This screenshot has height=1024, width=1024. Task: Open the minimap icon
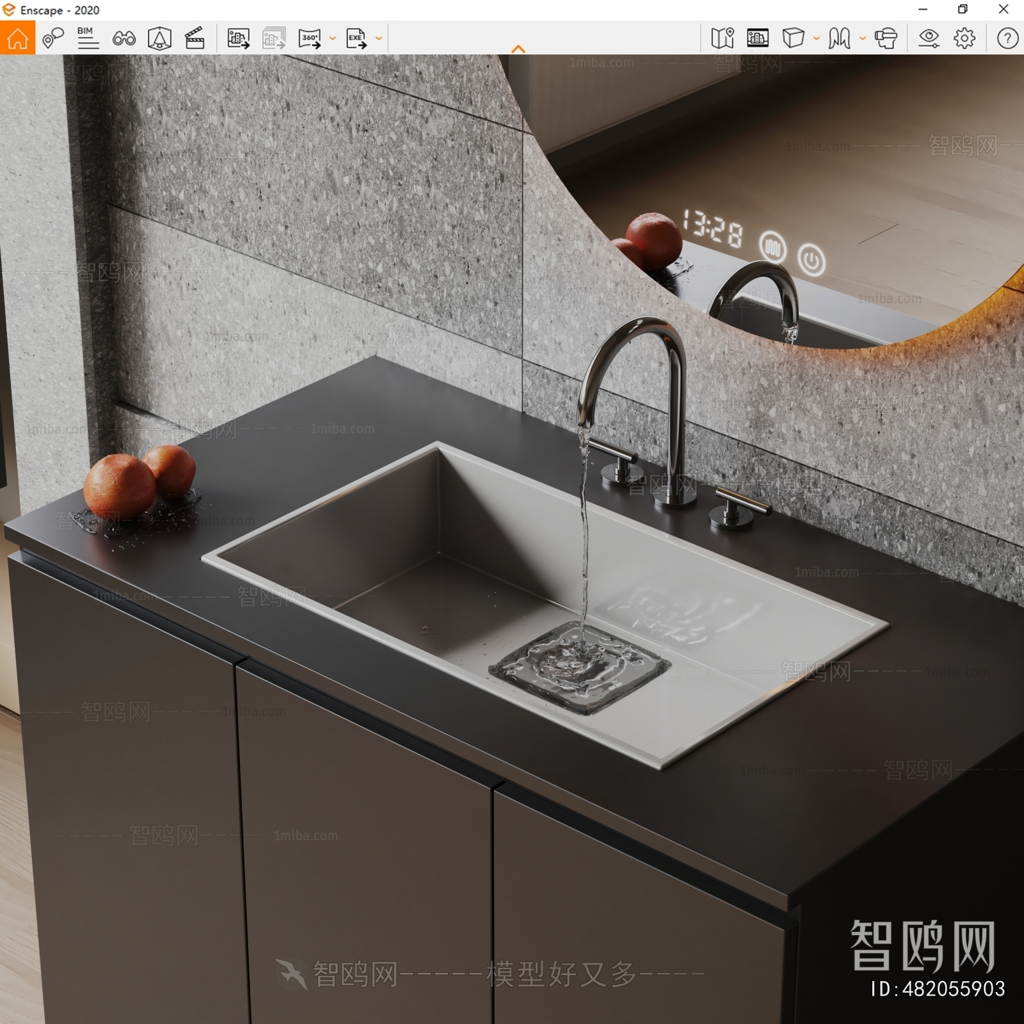coord(723,38)
